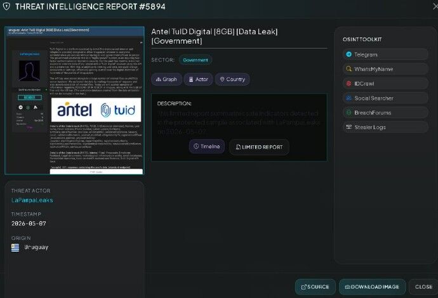The height and width of the screenshot is (298, 438).
Task: Click the ORIGIN label
Action: click(21, 238)
